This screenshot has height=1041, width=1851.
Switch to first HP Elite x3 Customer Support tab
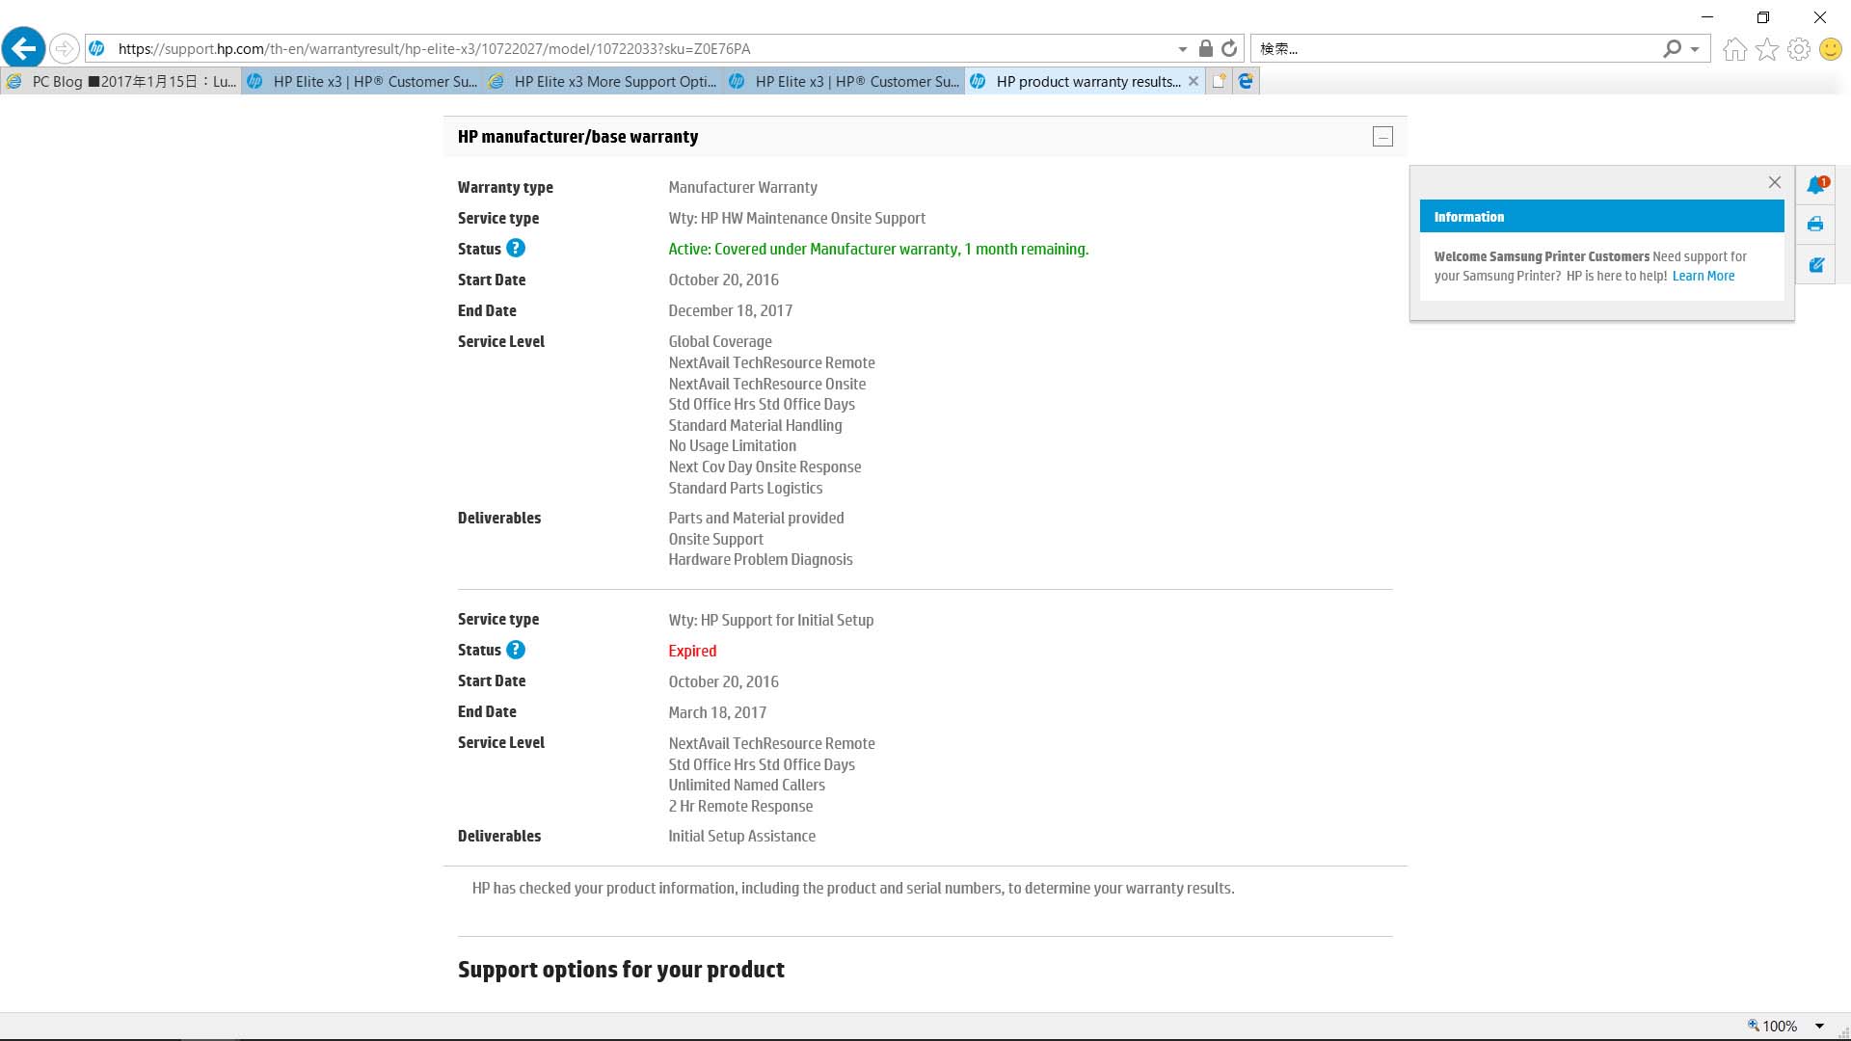pyautogui.click(x=362, y=82)
